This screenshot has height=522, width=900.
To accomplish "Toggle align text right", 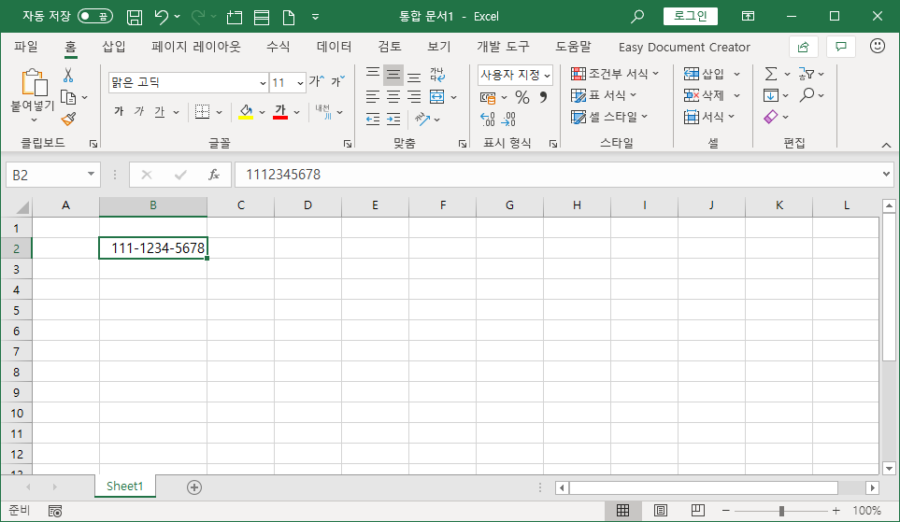I will pyautogui.click(x=414, y=97).
